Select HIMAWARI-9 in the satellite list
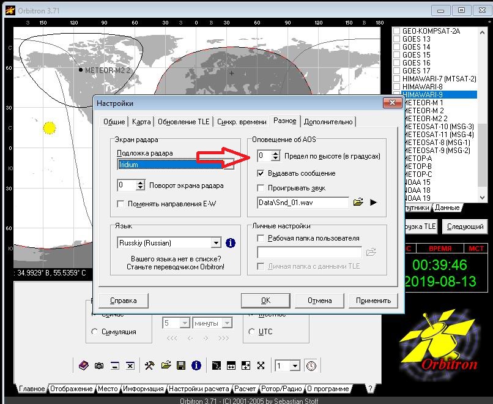The height and width of the screenshot is (404, 493). pos(439,94)
